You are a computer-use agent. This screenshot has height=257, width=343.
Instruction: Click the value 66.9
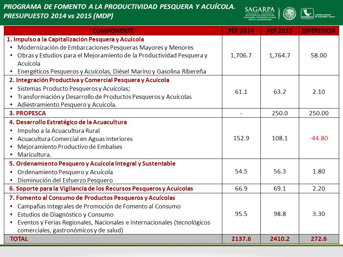[241, 188]
